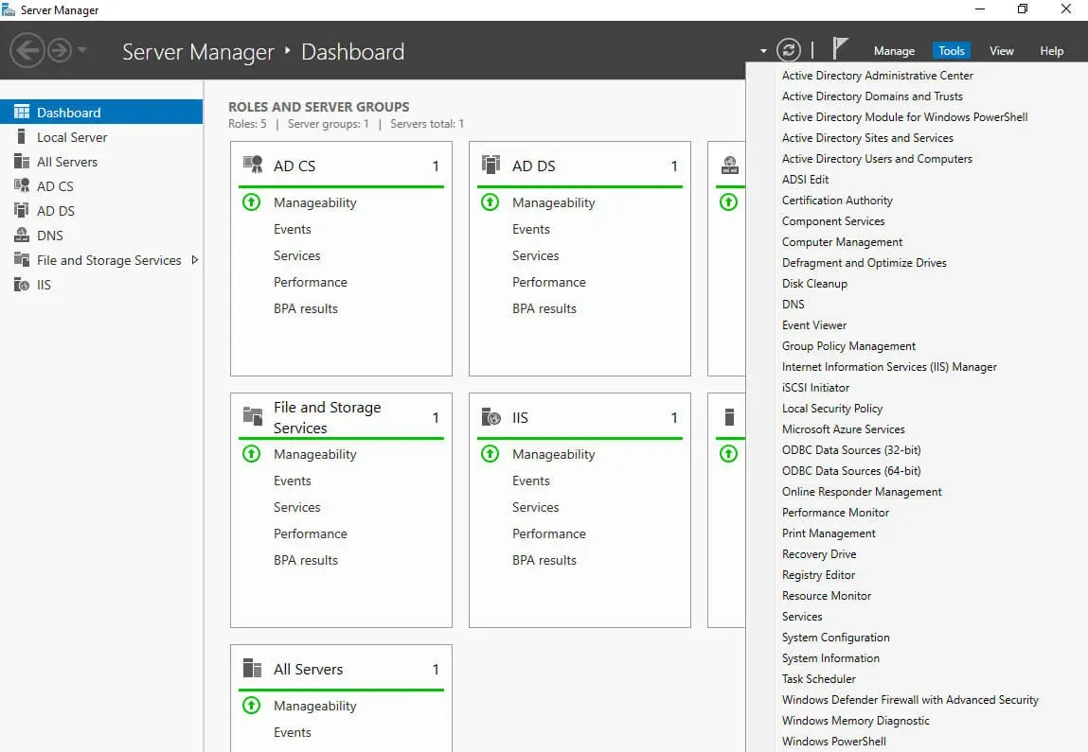The image size is (1088, 752).
Task: Launch Performance Monitor
Action: [835, 512]
